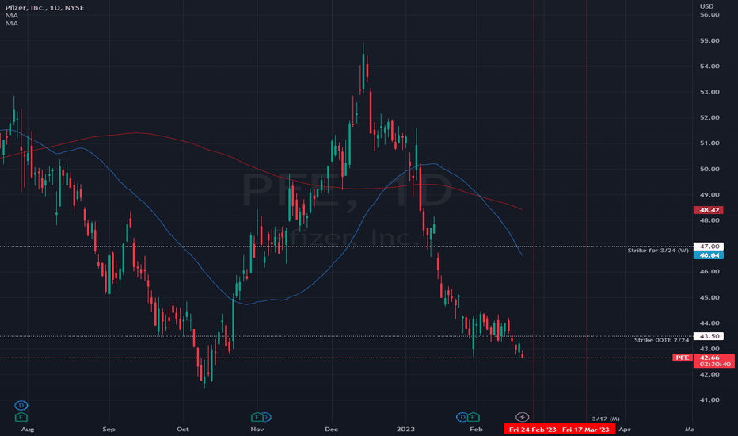Select the 'Strike 0DTE 2/24' line text
Screen dimensions: 738x436
pyautogui.click(x=661, y=340)
